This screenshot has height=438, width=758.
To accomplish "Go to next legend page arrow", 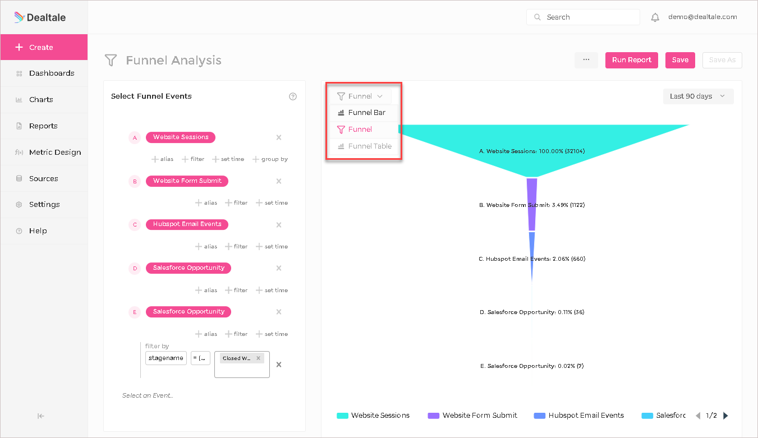I will pyautogui.click(x=725, y=416).
